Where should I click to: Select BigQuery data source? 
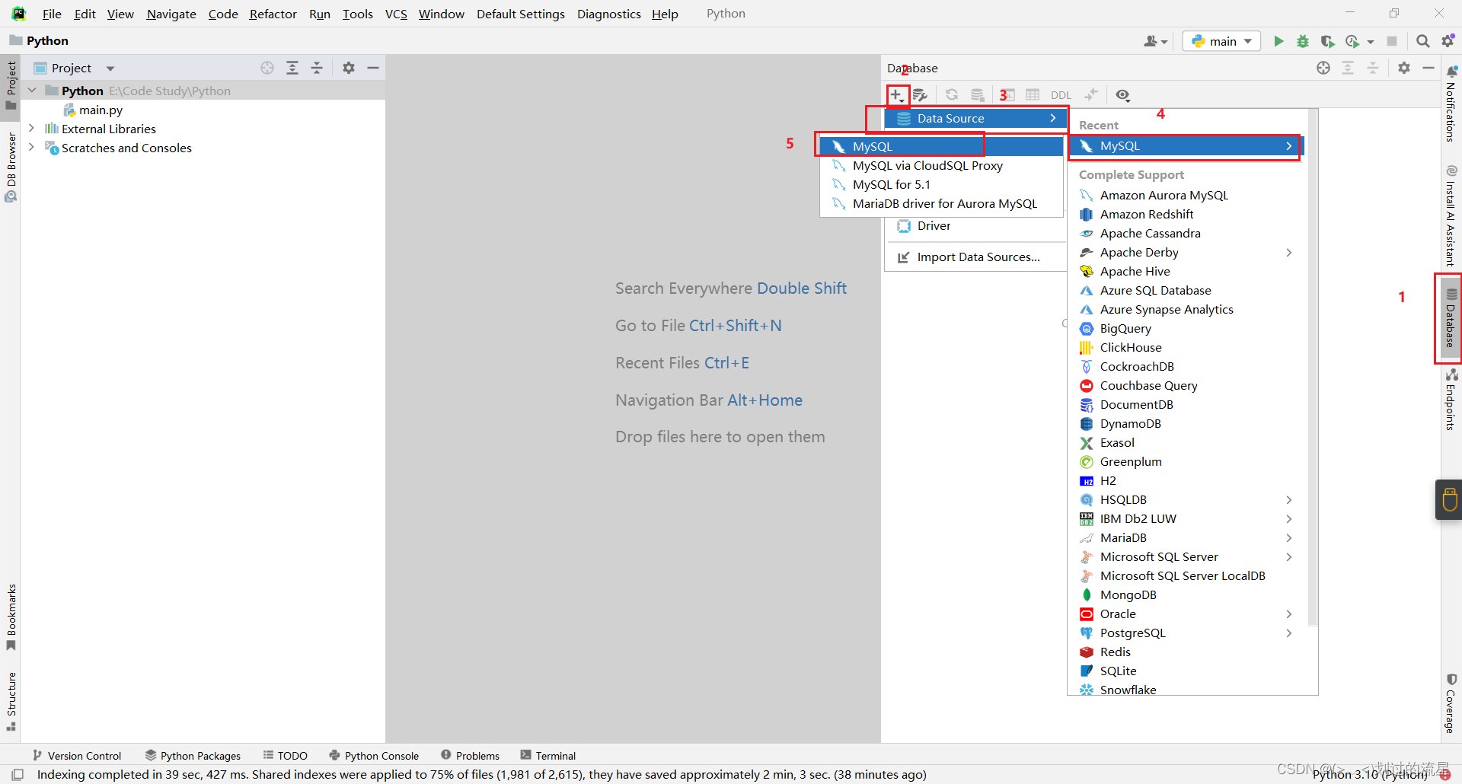(x=1187, y=328)
